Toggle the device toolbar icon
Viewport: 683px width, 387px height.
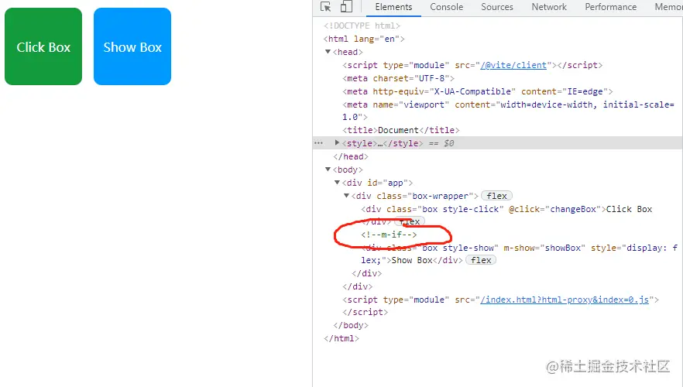pyautogui.click(x=346, y=7)
